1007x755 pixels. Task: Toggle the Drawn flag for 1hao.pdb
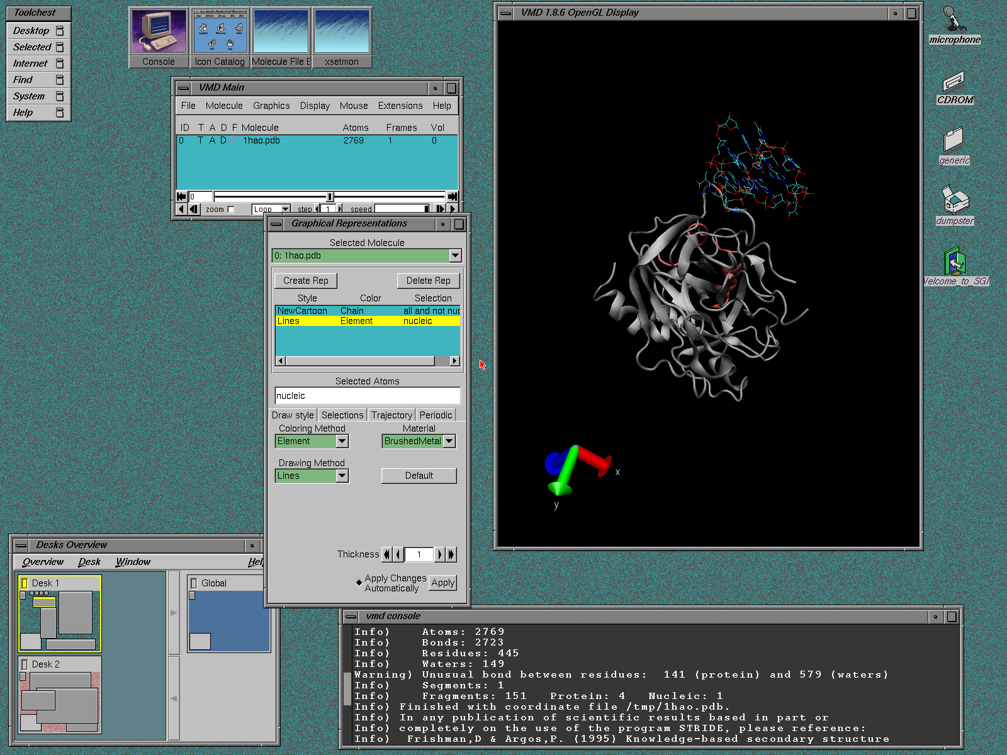pos(223,140)
